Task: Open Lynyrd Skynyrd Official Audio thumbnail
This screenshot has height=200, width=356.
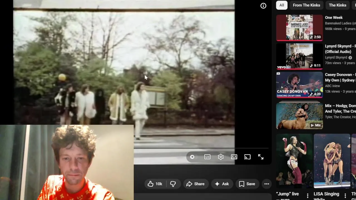Action: click(x=300, y=56)
